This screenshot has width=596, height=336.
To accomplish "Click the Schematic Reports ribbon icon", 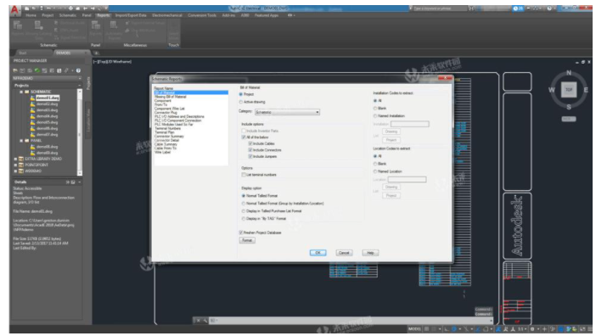I will (17, 25).
